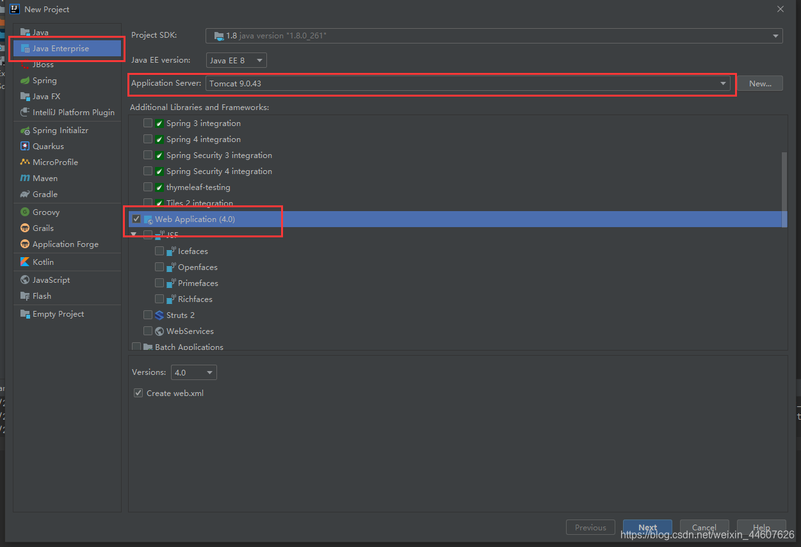The height and width of the screenshot is (547, 801).
Task: Check Spring Security 3 integration
Action: tap(148, 155)
